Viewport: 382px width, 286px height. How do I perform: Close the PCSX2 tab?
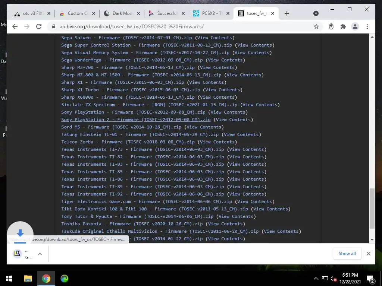228,13
